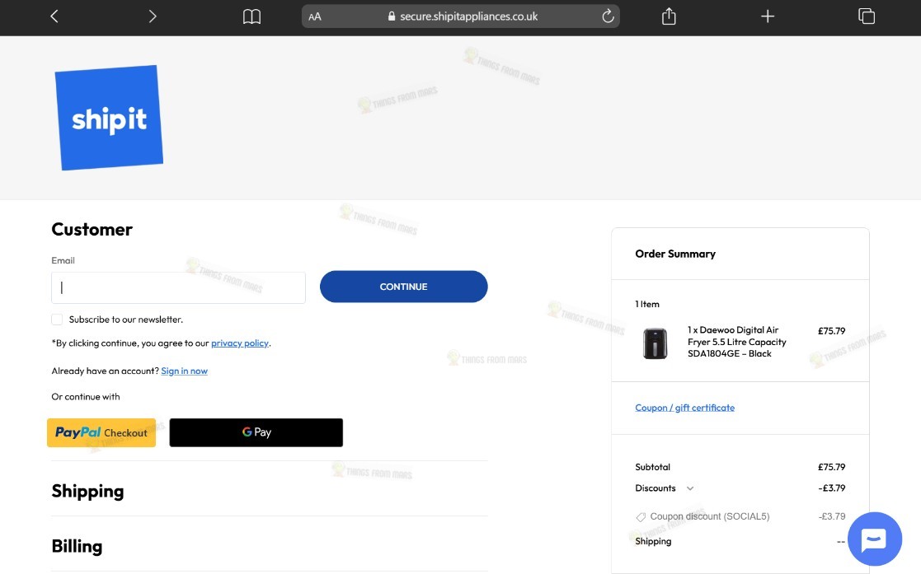Viewport: 921px width, 574px height.
Task: Click the Sign in now link
Action: click(x=185, y=371)
